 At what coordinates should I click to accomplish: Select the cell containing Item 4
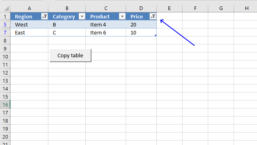point(106,24)
